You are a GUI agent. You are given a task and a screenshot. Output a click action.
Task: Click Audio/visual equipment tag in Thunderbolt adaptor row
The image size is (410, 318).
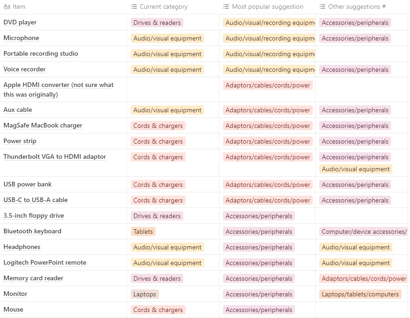(x=356, y=169)
